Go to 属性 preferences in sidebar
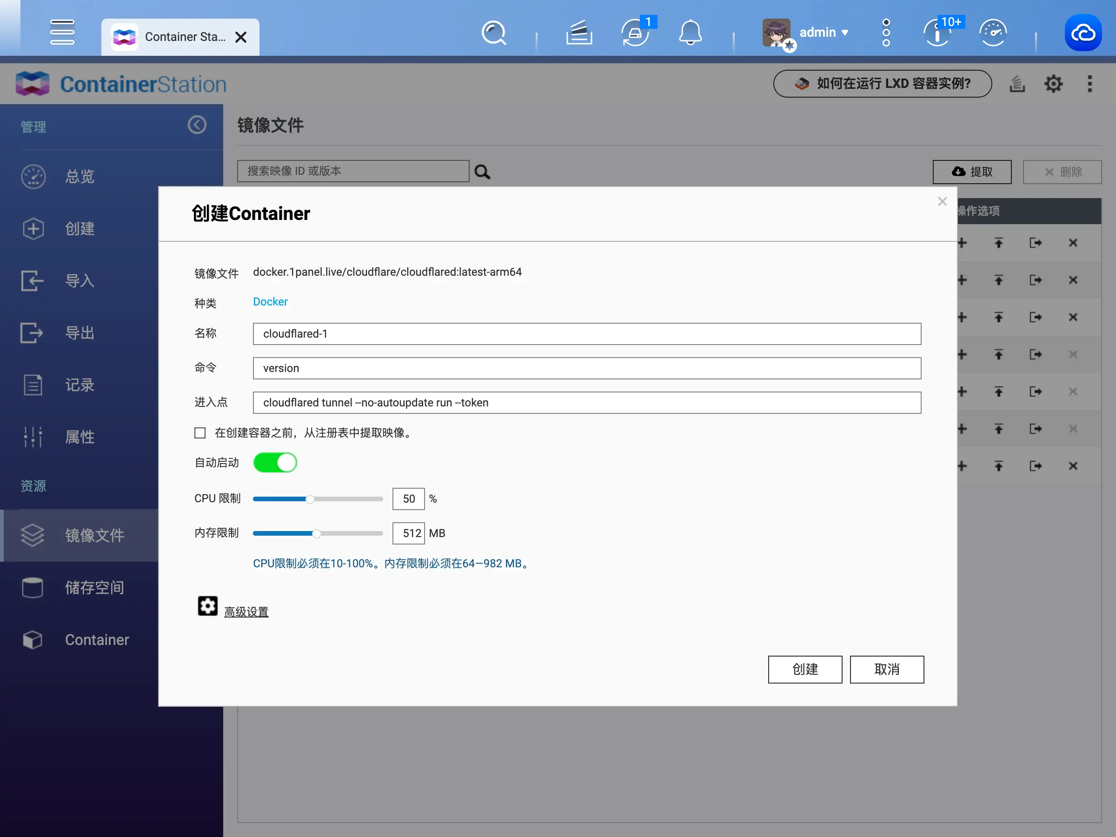The image size is (1116, 837). [79, 437]
